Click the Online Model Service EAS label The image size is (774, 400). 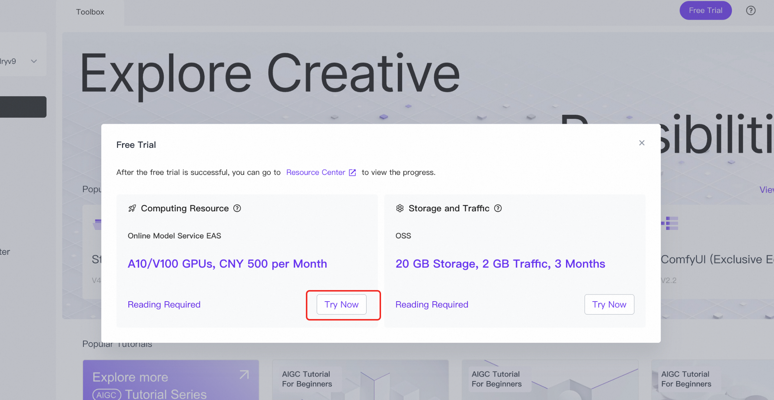174,236
